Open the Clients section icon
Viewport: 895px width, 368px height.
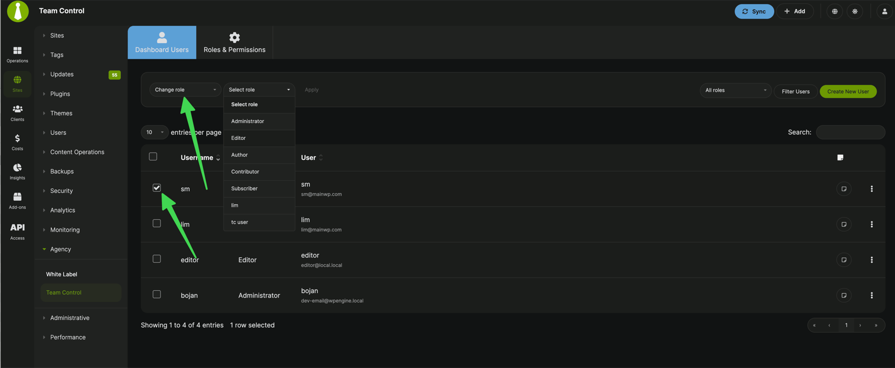point(17,113)
